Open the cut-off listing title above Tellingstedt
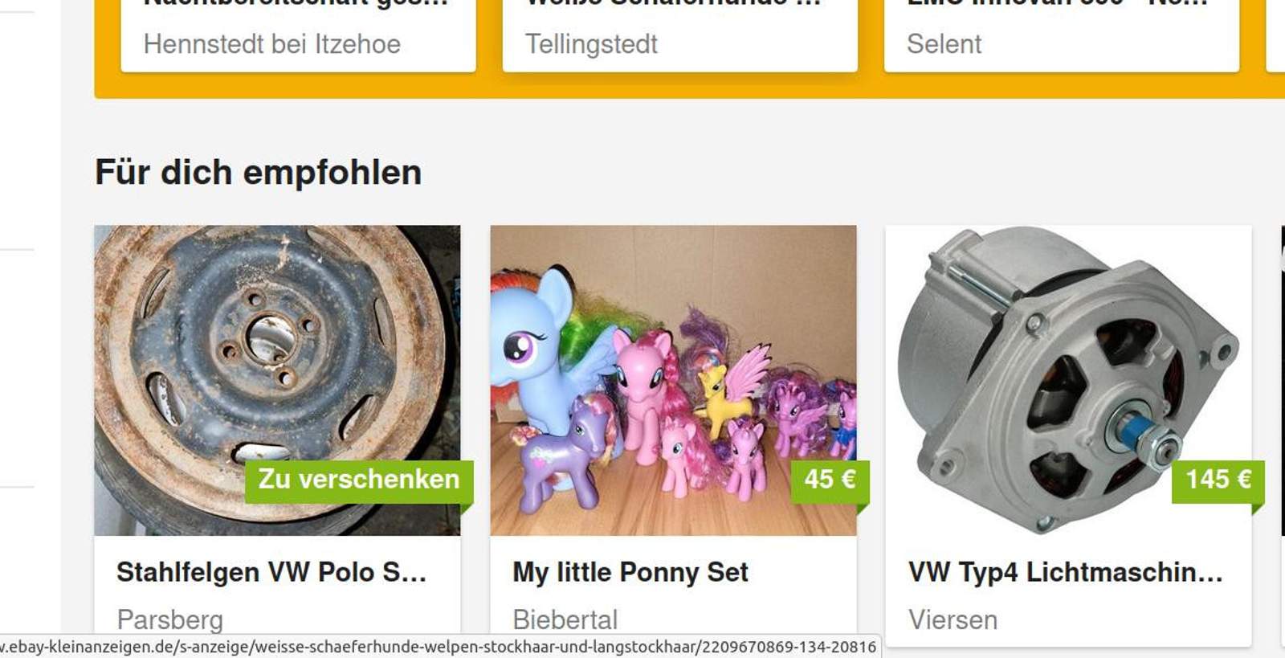This screenshot has height=658, width=1285. [673, 4]
